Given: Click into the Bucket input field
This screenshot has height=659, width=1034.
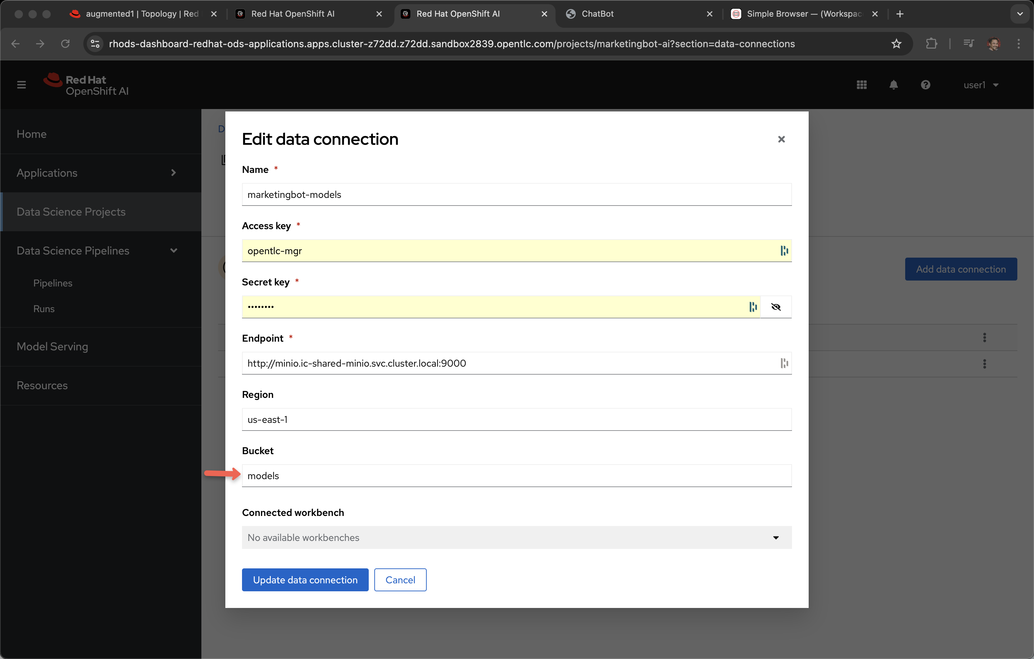Looking at the screenshot, I should click(517, 476).
